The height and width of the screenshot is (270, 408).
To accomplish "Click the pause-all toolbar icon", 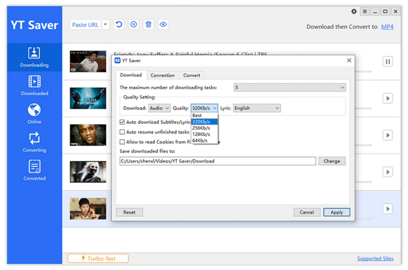I will coord(134,25).
